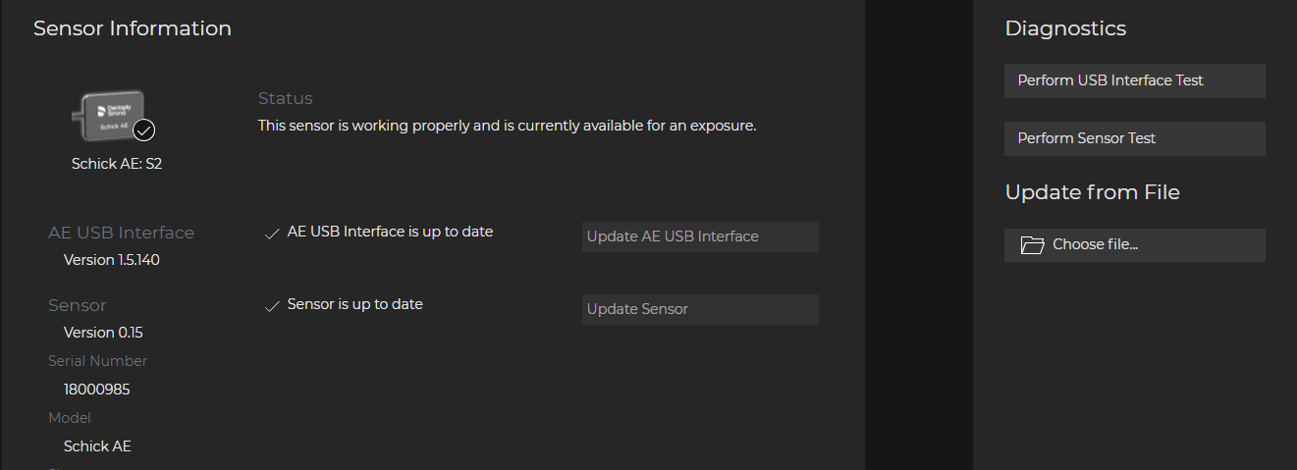Click the serial number 18000985
Image resolution: width=1297 pixels, height=470 pixels.
coord(96,390)
